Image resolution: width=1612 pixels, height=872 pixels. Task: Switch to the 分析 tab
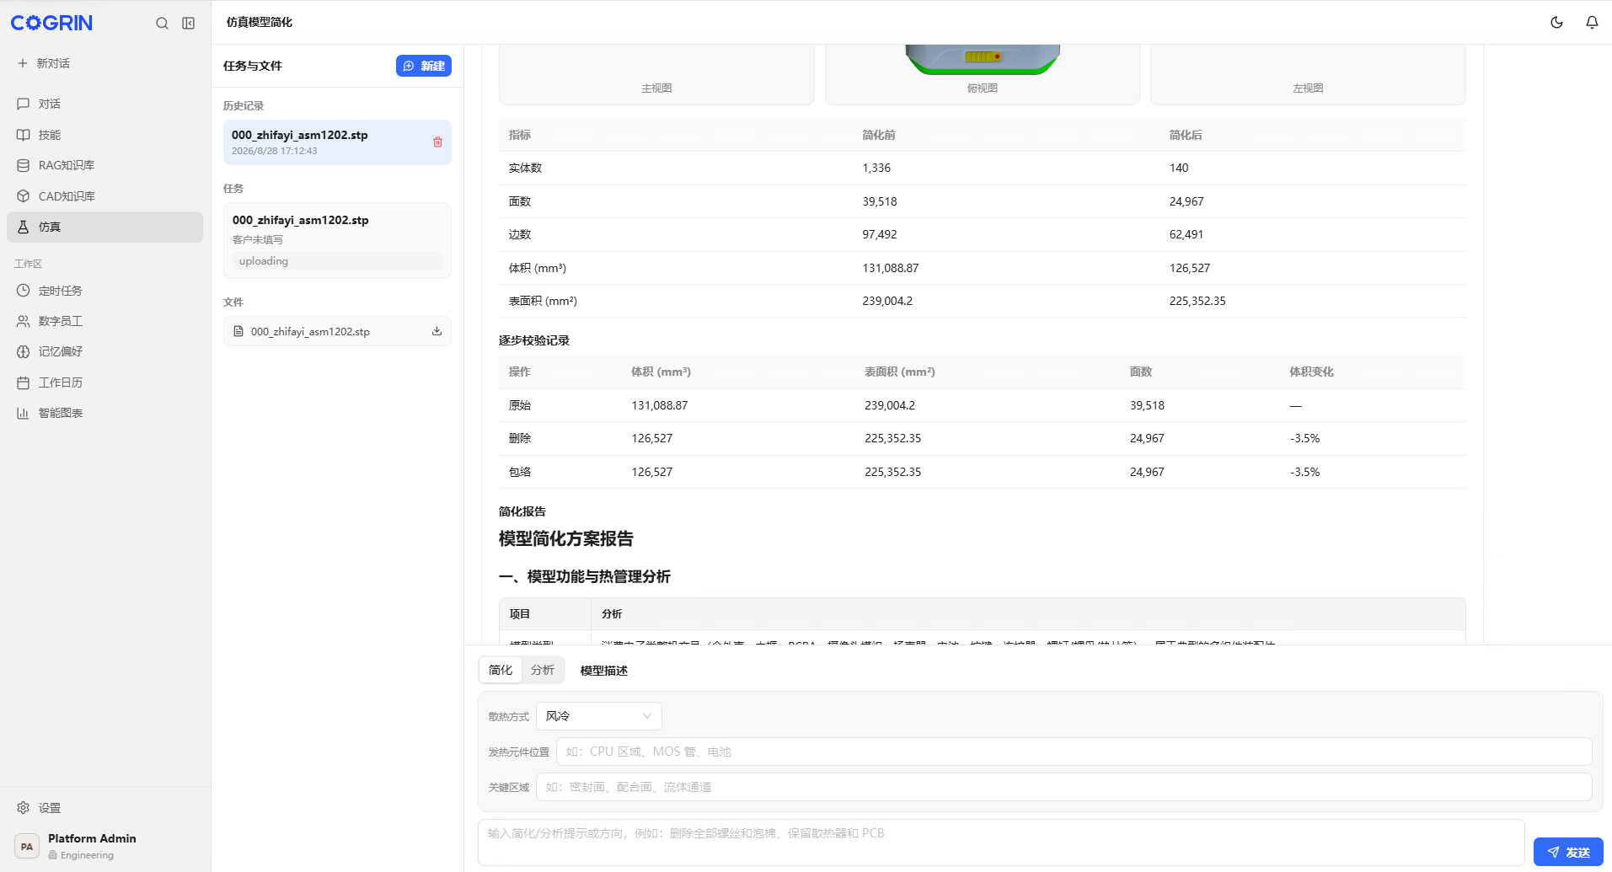pos(543,670)
